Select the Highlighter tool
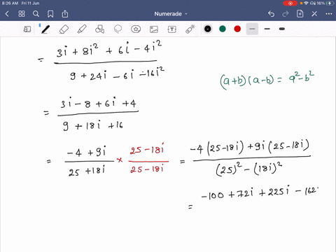The height and width of the screenshot is (252, 336). tap(82, 29)
